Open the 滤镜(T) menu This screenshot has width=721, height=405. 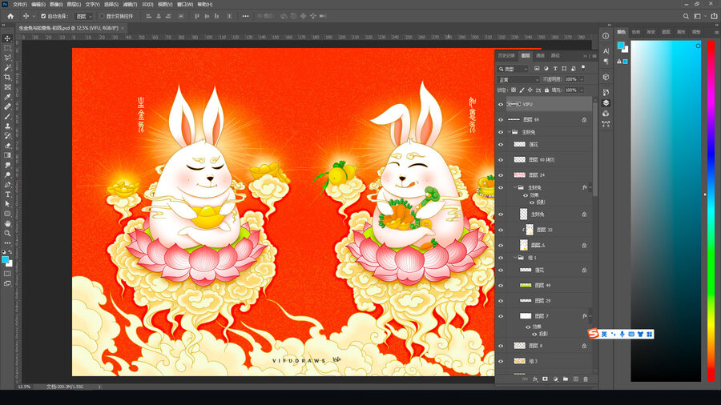pos(130,4)
